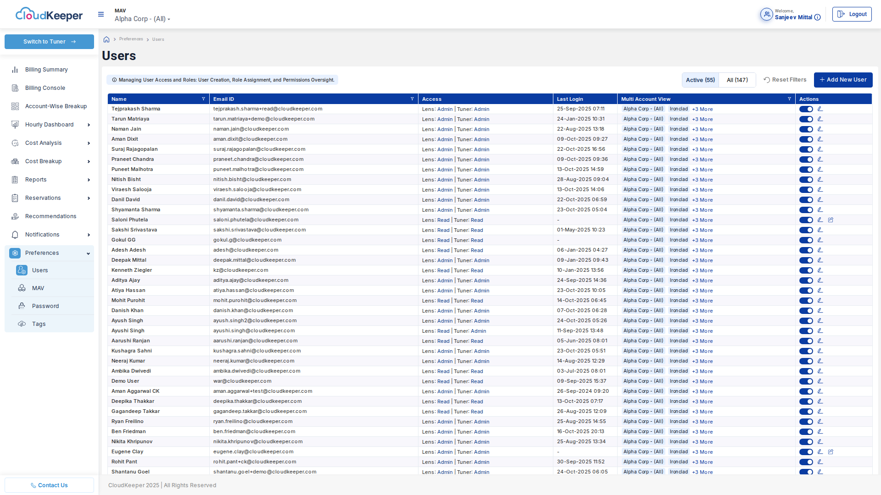This screenshot has width=881, height=495.
Task: Toggle active switch for Tarun Matriaya
Action: click(806, 119)
